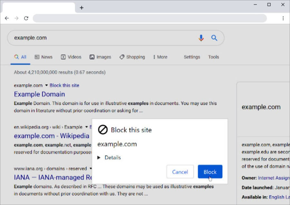This screenshot has width=290, height=205.
Task: Expand Details in Block this site dialog
Action: (x=109, y=158)
